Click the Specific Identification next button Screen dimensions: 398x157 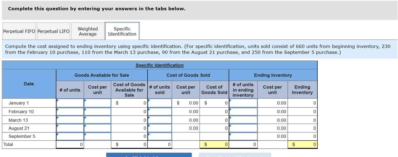coord(235,155)
